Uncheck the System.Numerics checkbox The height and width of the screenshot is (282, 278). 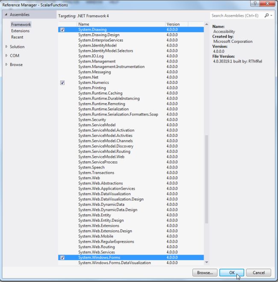click(x=62, y=83)
